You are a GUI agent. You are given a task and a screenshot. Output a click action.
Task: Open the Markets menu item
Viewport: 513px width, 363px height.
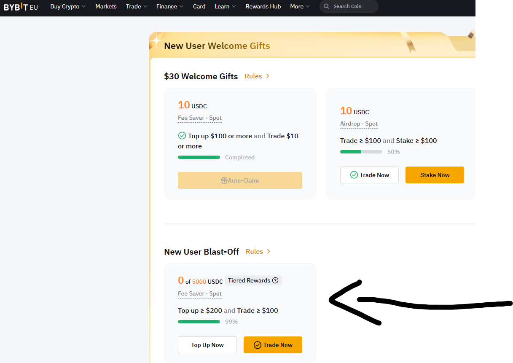pos(106,6)
